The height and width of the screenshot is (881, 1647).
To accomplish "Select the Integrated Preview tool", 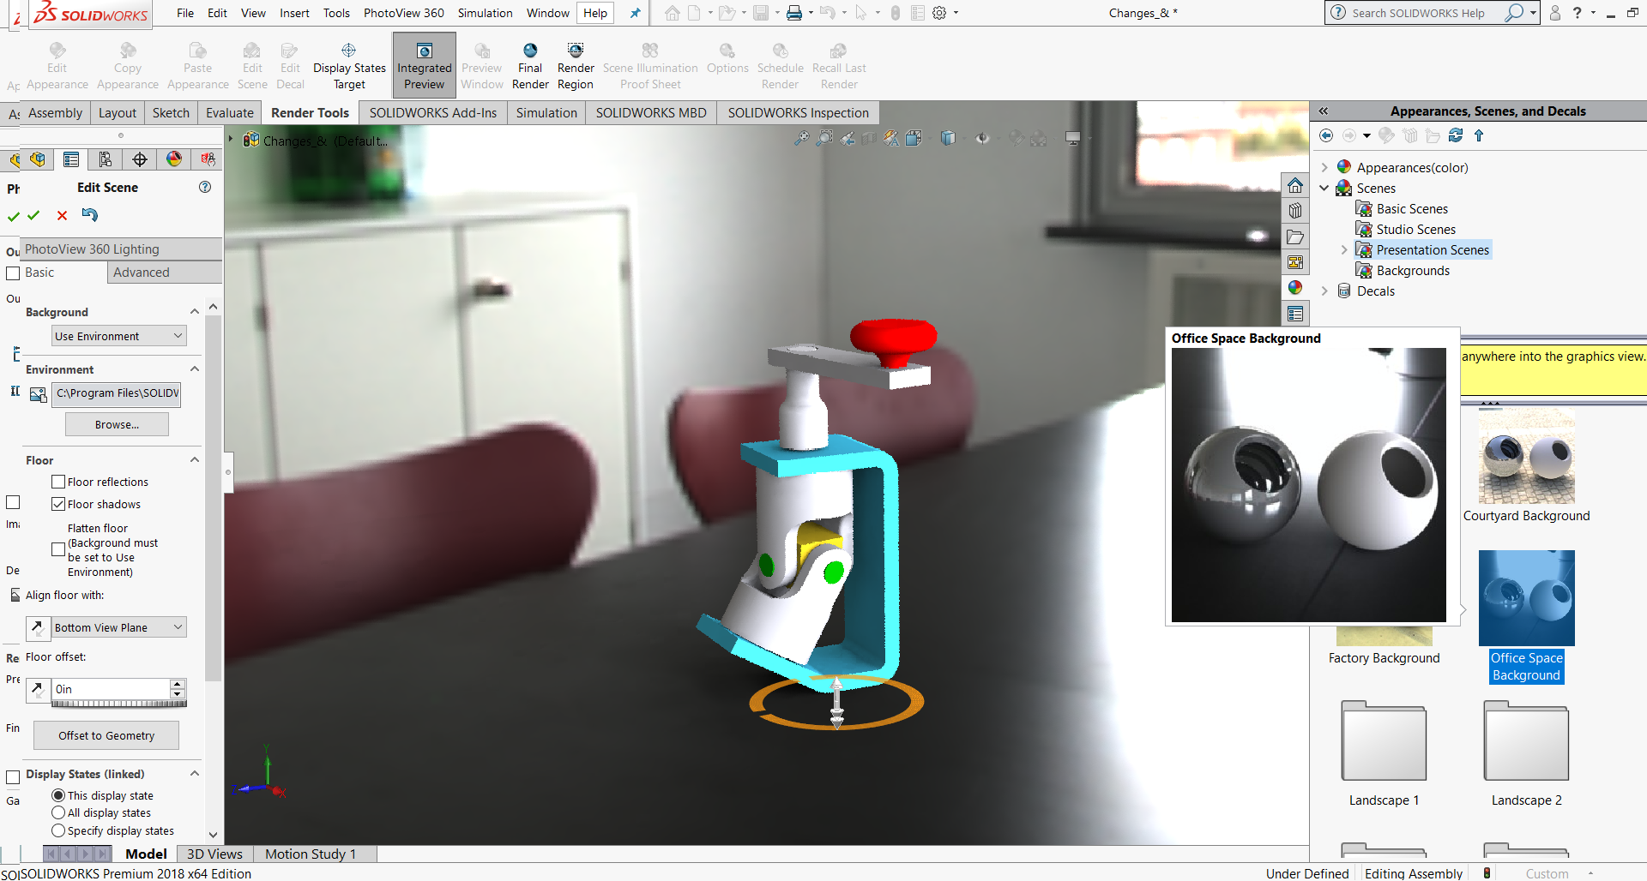I will click(x=424, y=64).
